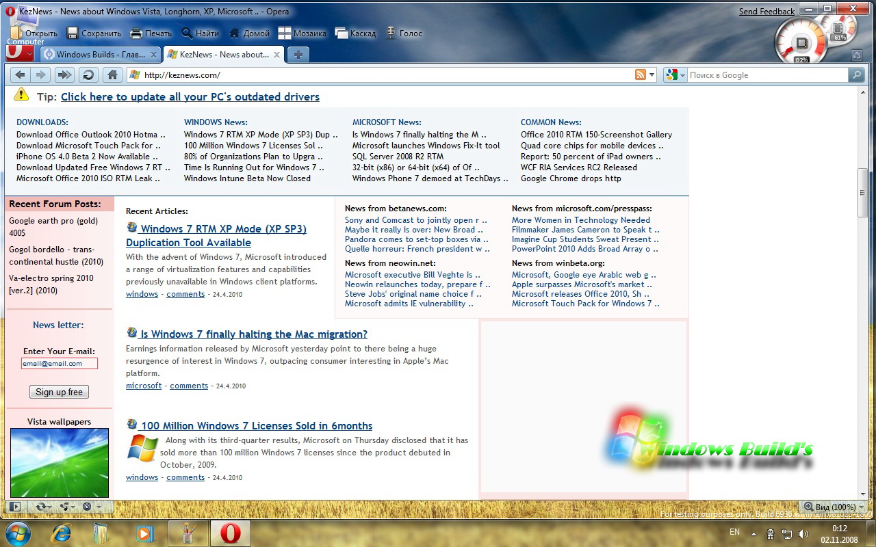Click the driver update tip link

[x=190, y=97]
